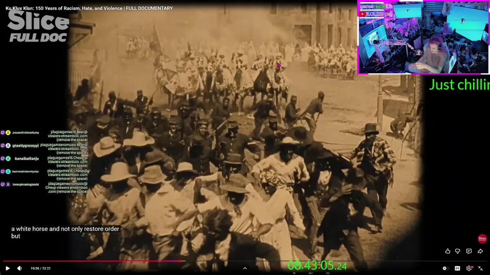The image size is (490, 275).
Task: Click Twitch chat icon beside ghastlygrannyyi
Action: click(x=3, y=146)
